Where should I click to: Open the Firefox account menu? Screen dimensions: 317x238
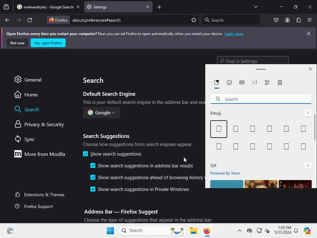coord(287,20)
